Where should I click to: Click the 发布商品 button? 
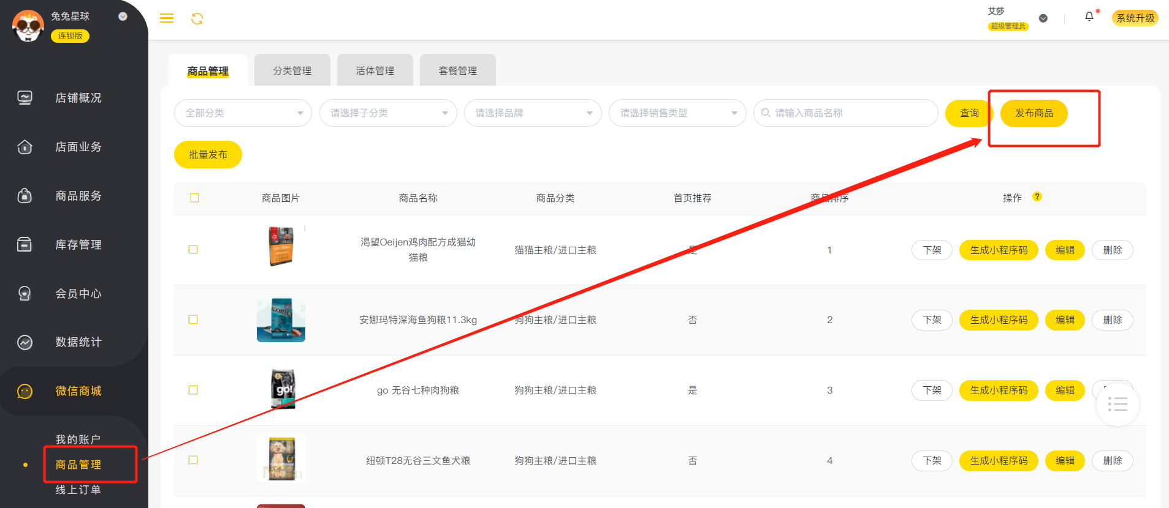[x=1034, y=113]
